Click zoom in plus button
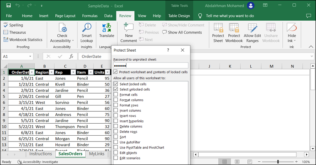The width and height of the screenshot is (316, 165). coord(296,162)
